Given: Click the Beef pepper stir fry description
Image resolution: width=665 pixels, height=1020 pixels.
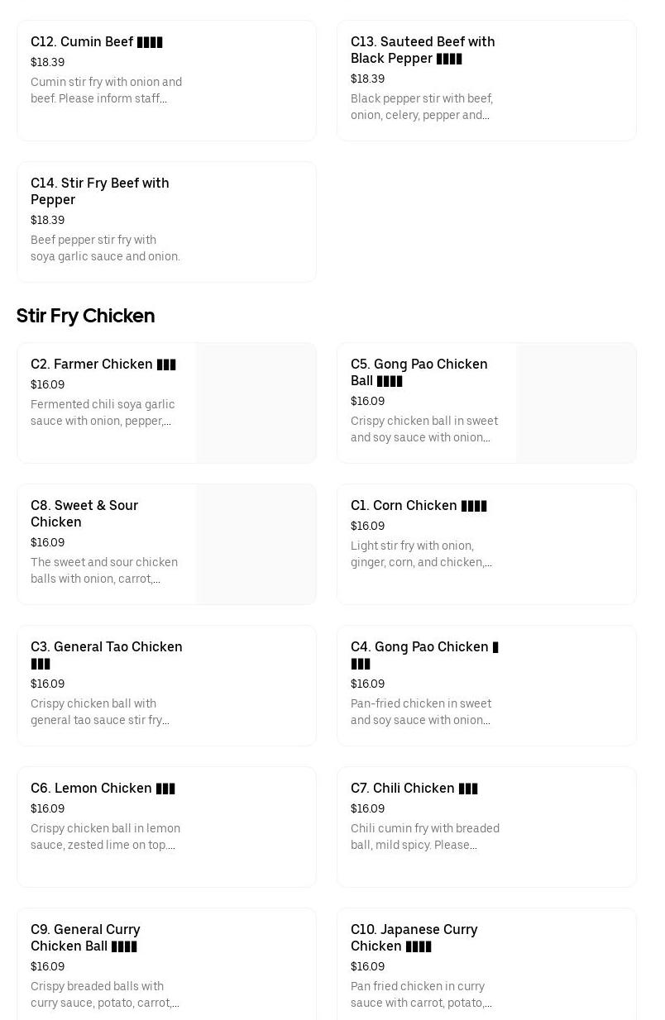Looking at the screenshot, I should (x=105, y=248).
